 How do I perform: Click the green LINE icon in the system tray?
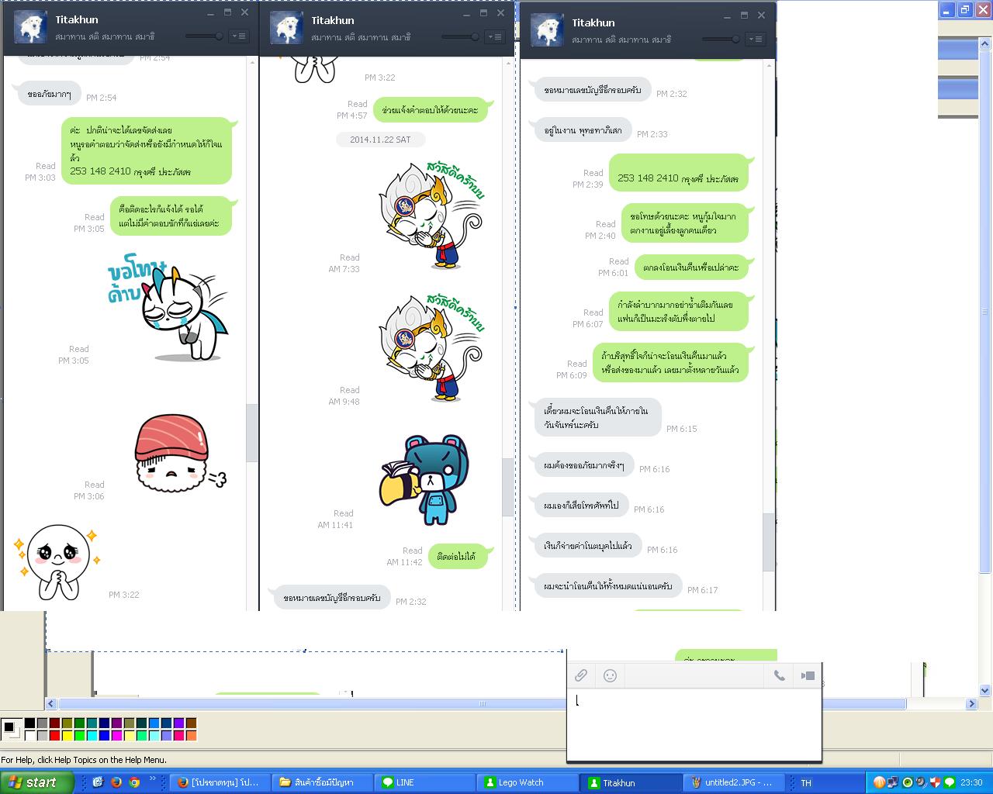pos(949,782)
